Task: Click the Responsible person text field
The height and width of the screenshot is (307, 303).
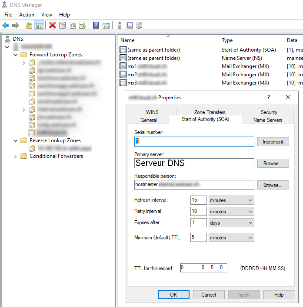Action: (194, 185)
